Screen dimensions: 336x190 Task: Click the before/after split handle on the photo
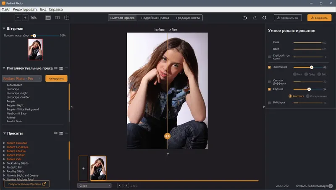tap(167, 136)
